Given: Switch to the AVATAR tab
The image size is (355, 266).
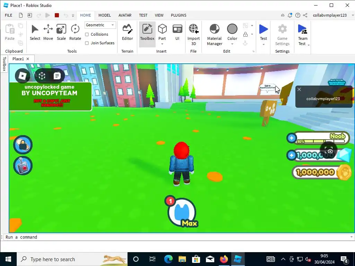Looking at the screenshot, I should (125, 15).
